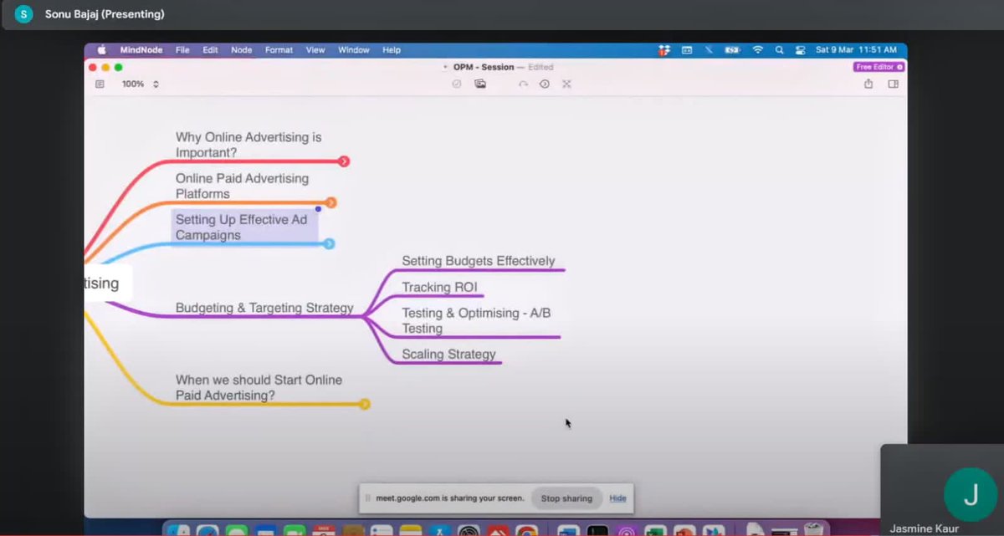Click the red gift menu bar icon
This screenshot has height=536, width=1004.
click(x=665, y=50)
